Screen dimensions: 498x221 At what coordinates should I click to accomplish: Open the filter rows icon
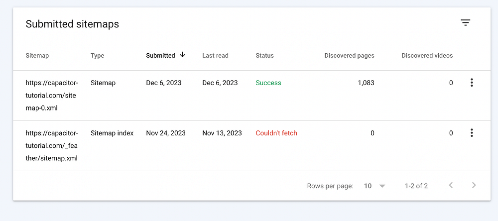[x=465, y=23]
